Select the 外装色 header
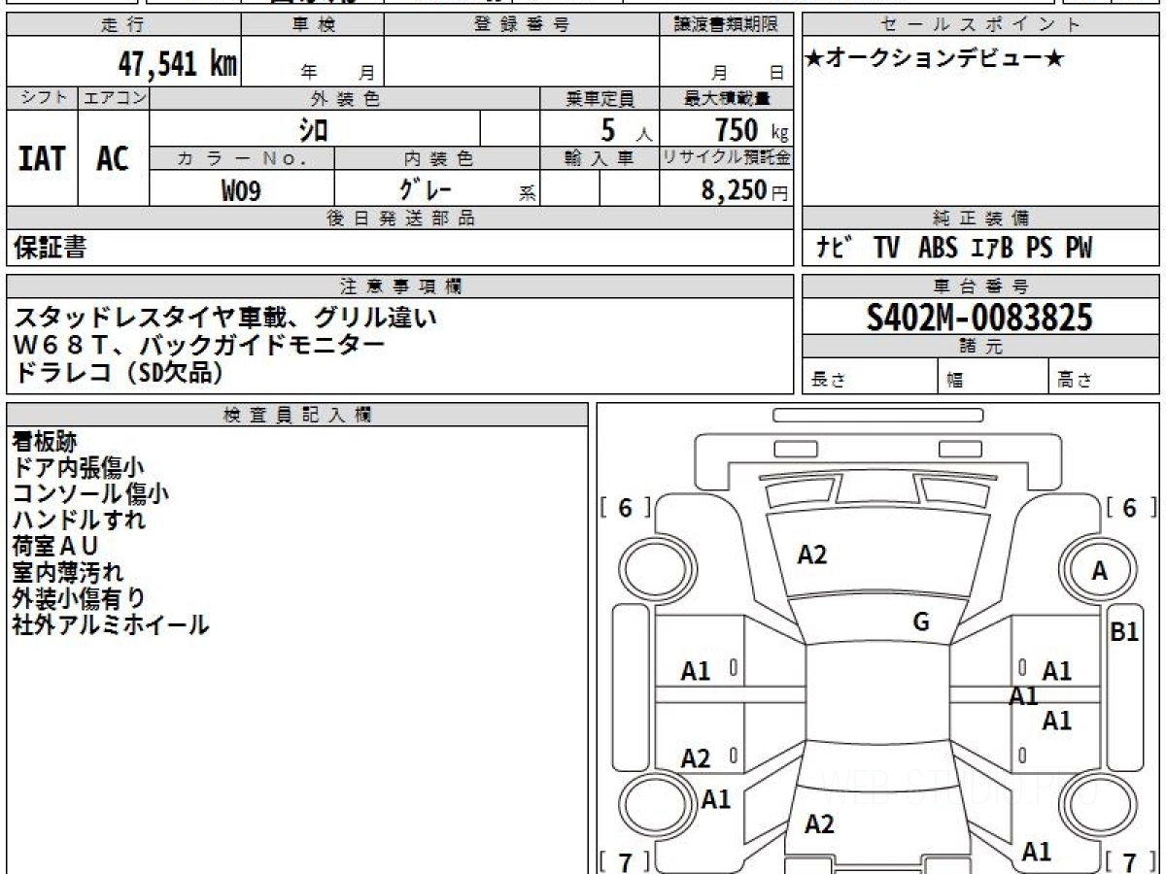The height and width of the screenshot is (874, 1166). tap(345, 98)
